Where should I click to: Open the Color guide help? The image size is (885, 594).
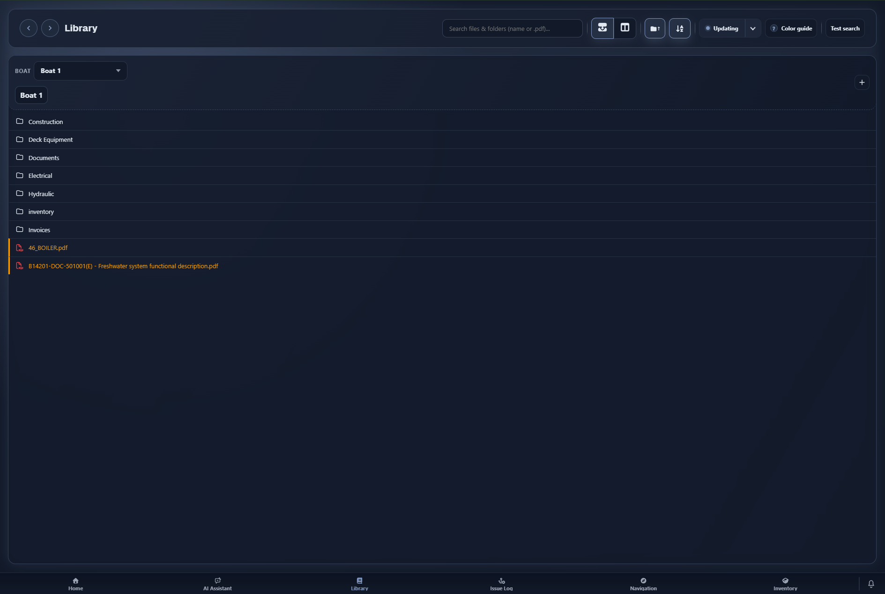click(x=791, y=28)
